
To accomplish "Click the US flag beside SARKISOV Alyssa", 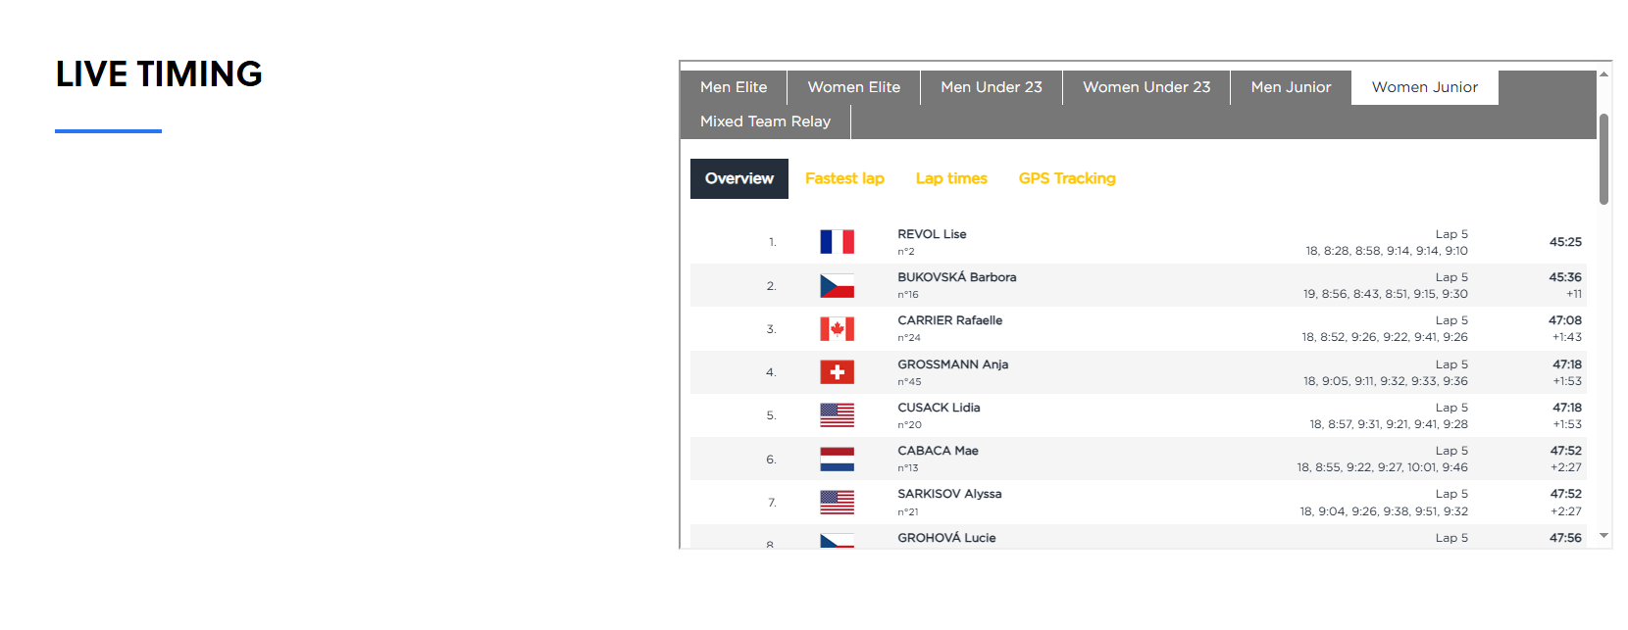I will [x=837, y=503].
